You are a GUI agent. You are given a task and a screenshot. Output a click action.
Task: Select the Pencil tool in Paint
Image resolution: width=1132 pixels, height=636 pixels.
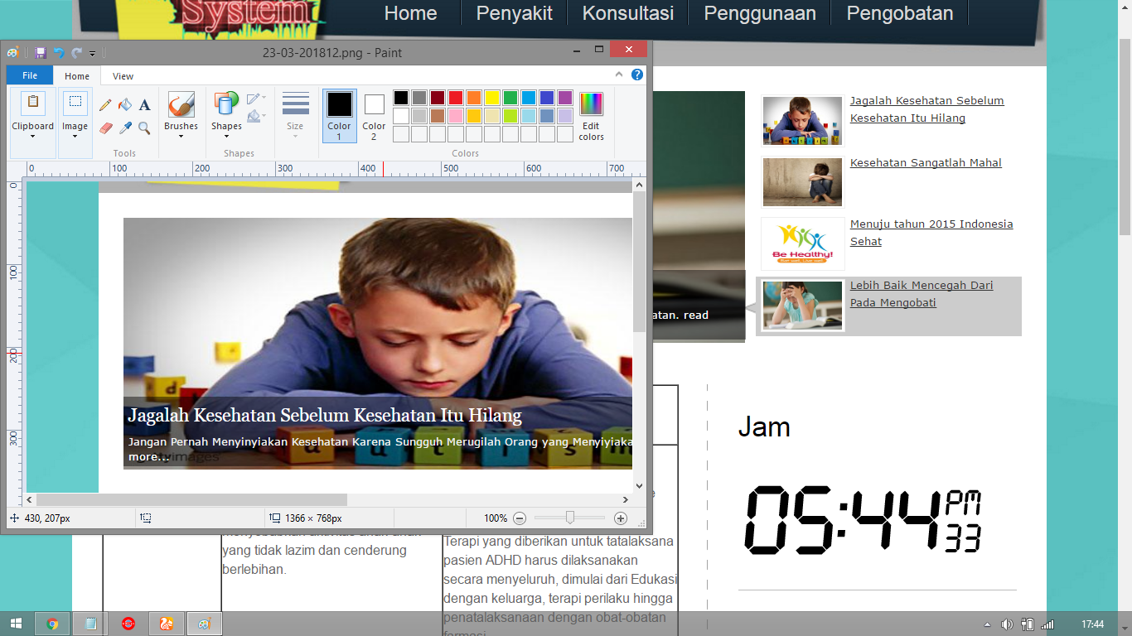click(x=105, y=105)
